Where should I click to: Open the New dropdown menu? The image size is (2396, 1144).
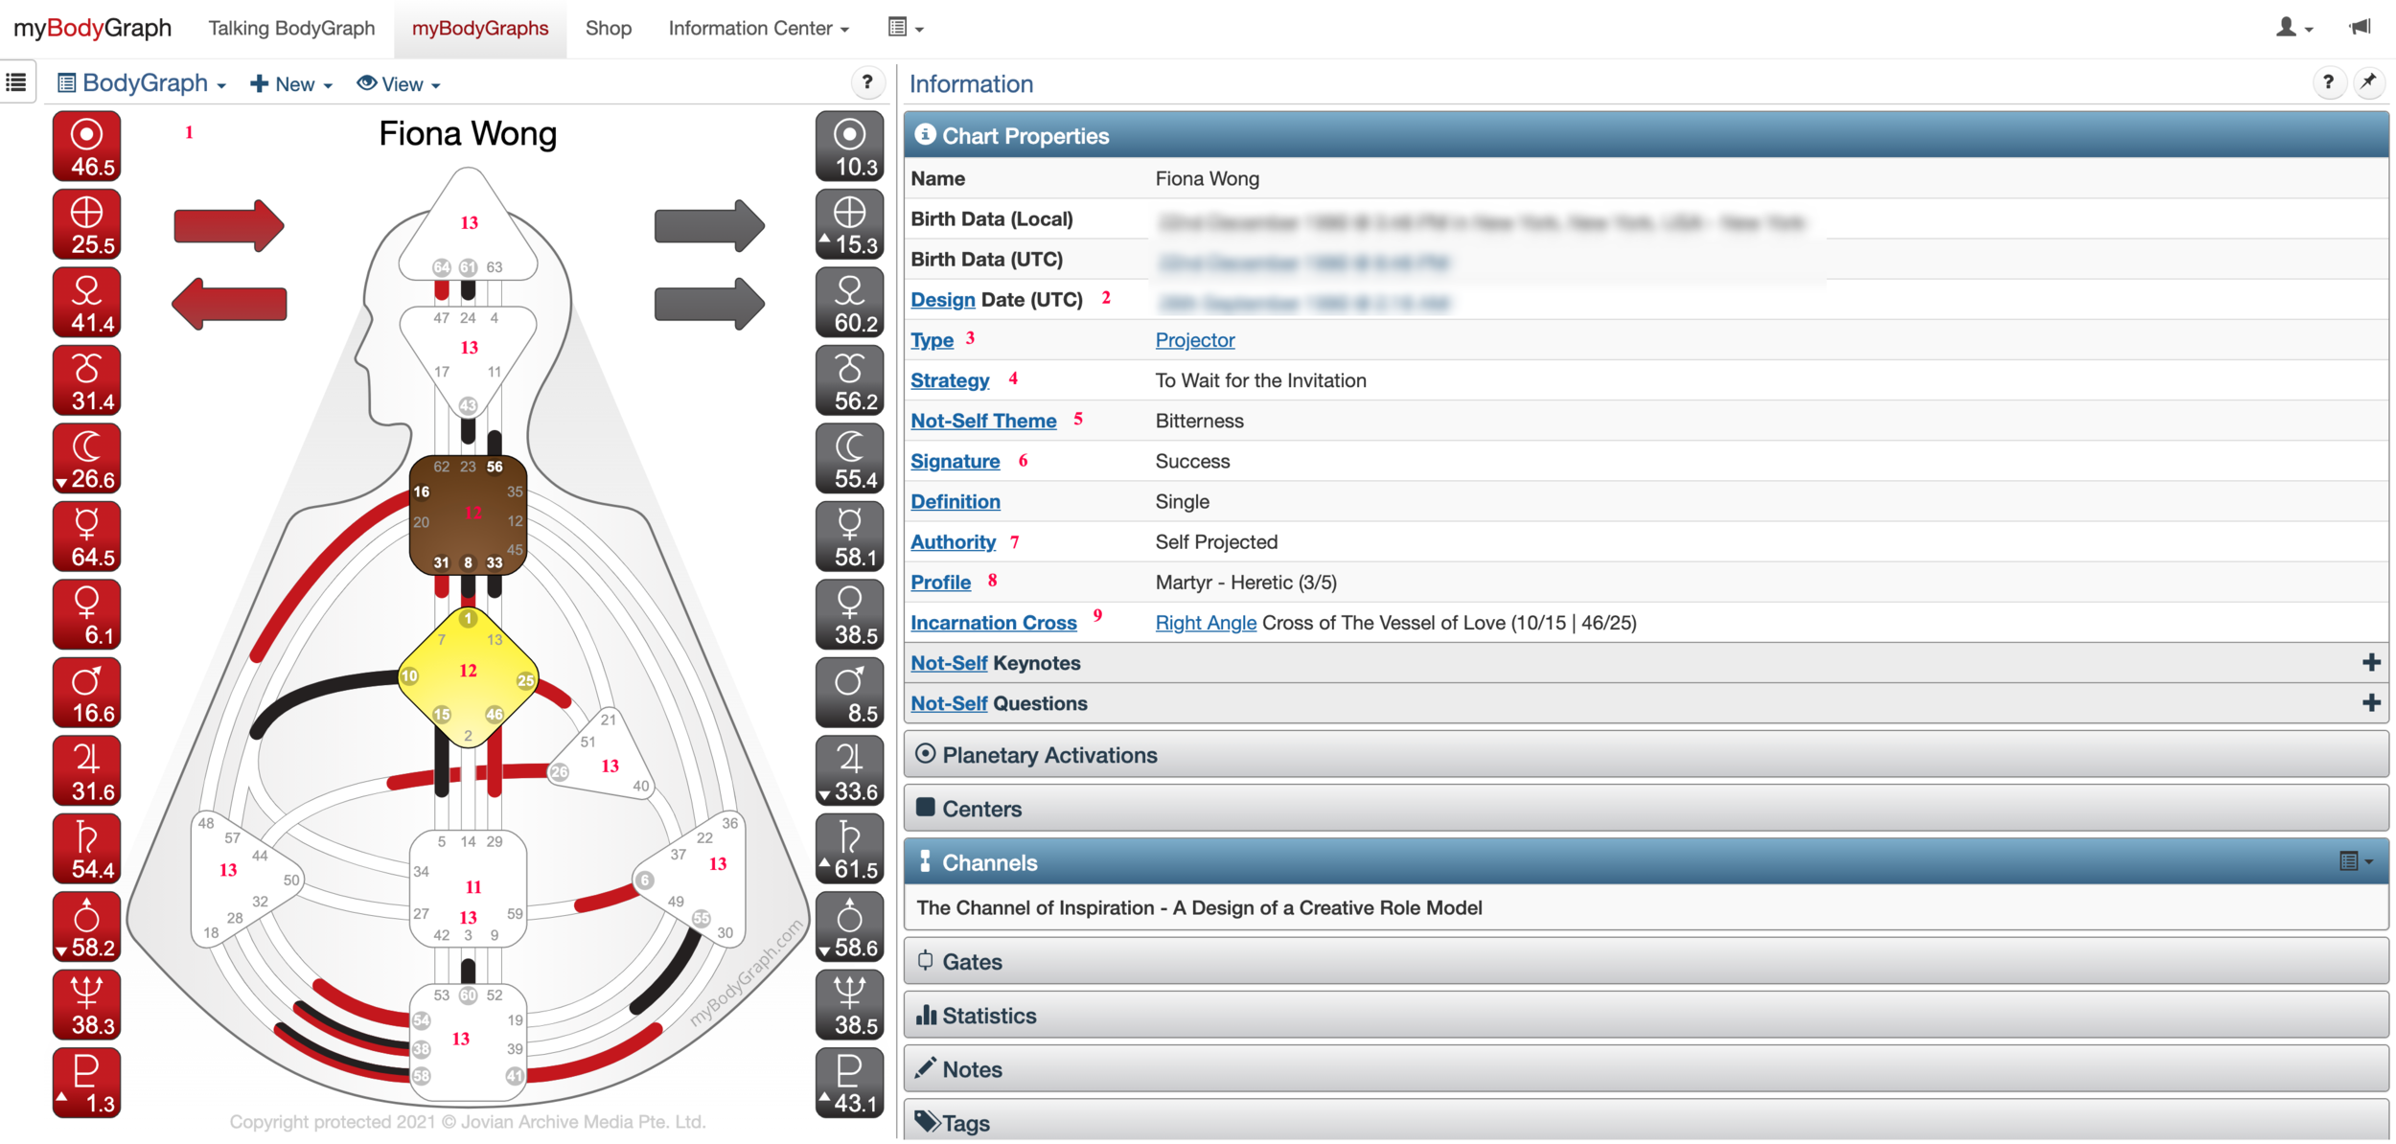[x=291, y=84]
